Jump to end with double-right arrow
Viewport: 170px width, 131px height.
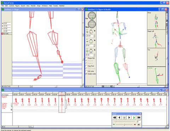(139, 118)
